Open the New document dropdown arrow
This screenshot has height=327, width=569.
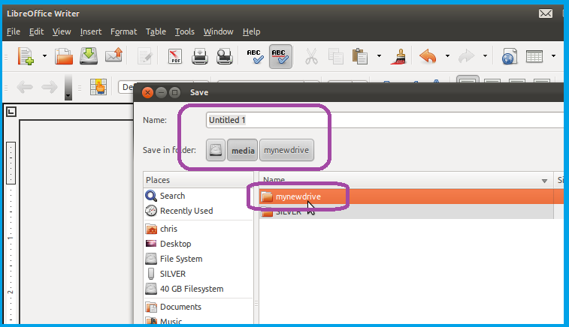point(44,56)
